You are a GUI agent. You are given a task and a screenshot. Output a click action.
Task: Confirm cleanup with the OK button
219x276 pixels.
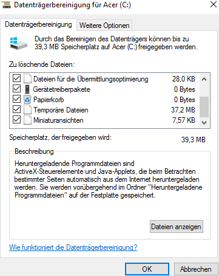tap(147, 269)
